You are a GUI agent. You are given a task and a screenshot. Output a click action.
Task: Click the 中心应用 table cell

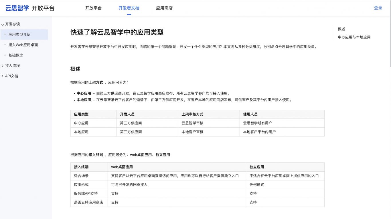pyautogui.click(x=93, y=123)
